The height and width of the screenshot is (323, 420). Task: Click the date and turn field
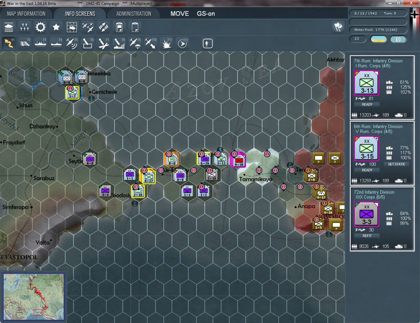coord(377,13)
